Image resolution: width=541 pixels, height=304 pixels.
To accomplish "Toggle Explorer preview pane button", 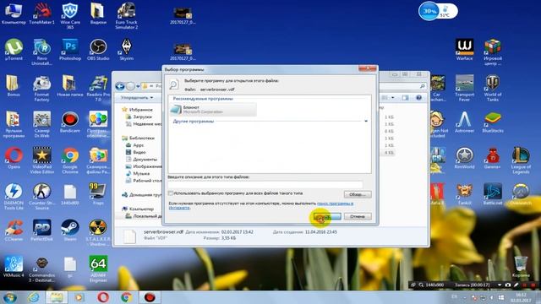I will click(405, 98).
